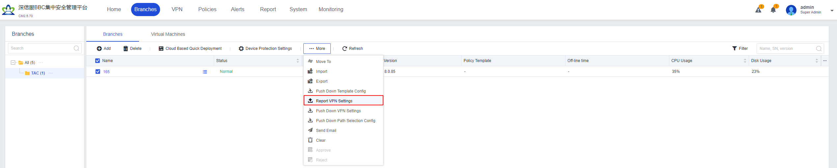837x168 pixels.
Task: Click the Refresh icon in toolbar
Action: click(x=345, y=49)
